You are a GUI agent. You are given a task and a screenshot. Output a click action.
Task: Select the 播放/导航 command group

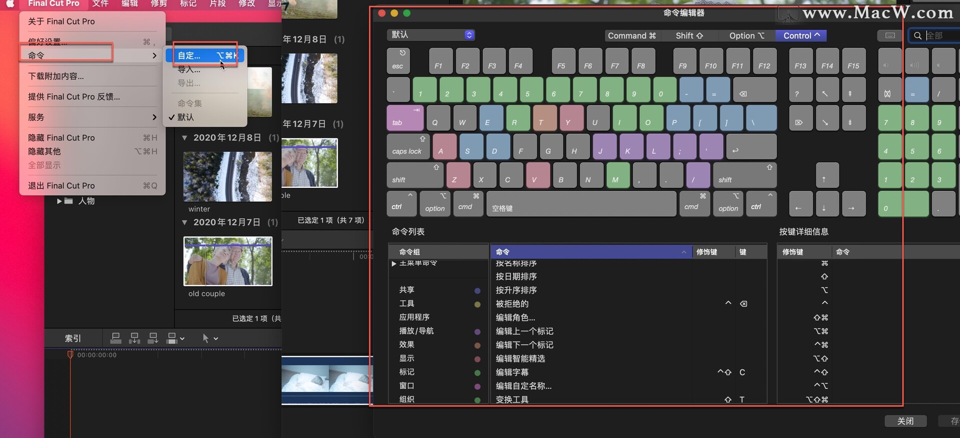(438, 331)
